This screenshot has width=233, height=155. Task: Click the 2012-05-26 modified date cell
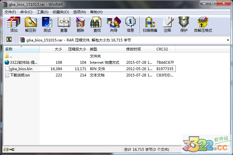(x=139, y=69)
